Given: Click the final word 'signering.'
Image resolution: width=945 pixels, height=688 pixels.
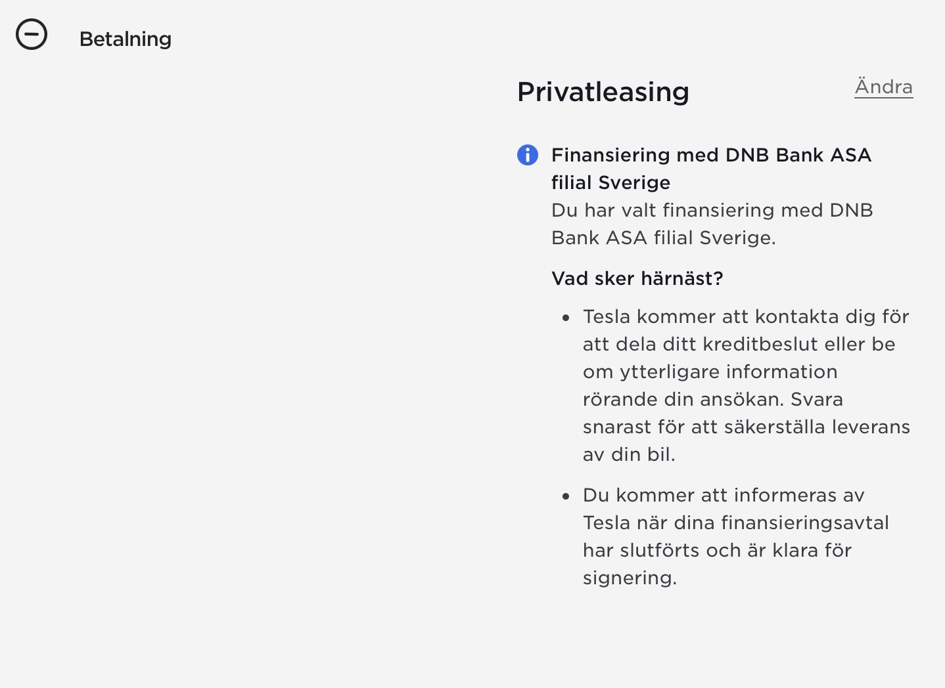Looking at the screenshot, I should (x=630, y=578).
